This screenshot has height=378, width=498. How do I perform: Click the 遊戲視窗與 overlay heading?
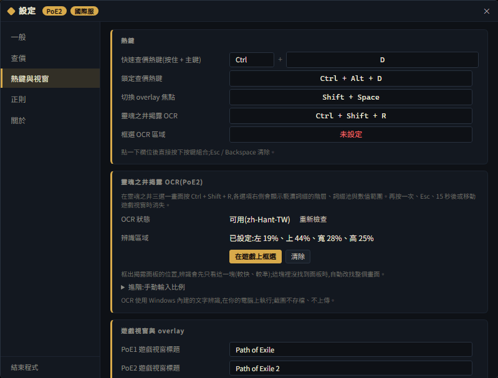point(153,331)
